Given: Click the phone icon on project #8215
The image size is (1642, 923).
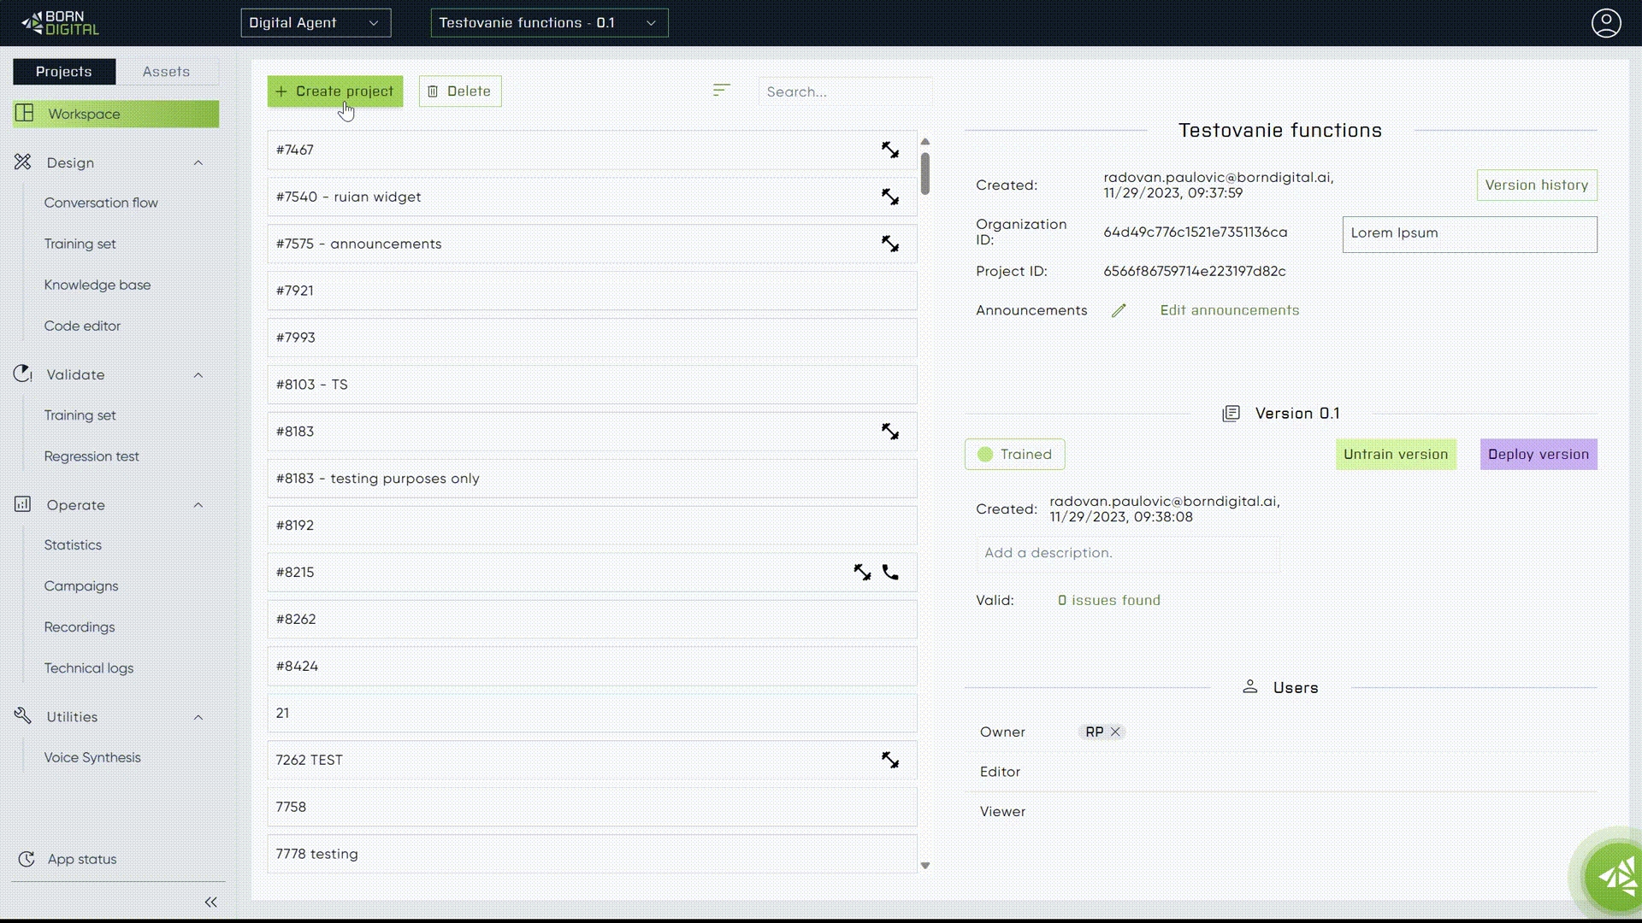Looking at the screenshot, I should click(890, 573).
